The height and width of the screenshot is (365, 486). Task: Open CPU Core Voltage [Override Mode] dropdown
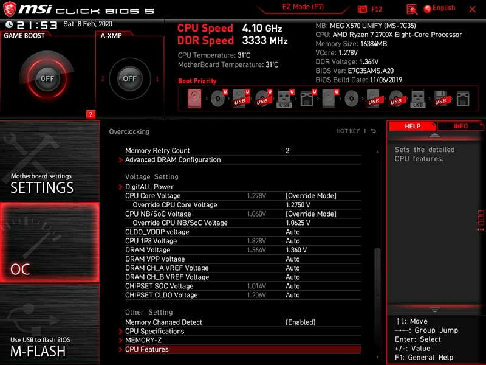[311, 195]
